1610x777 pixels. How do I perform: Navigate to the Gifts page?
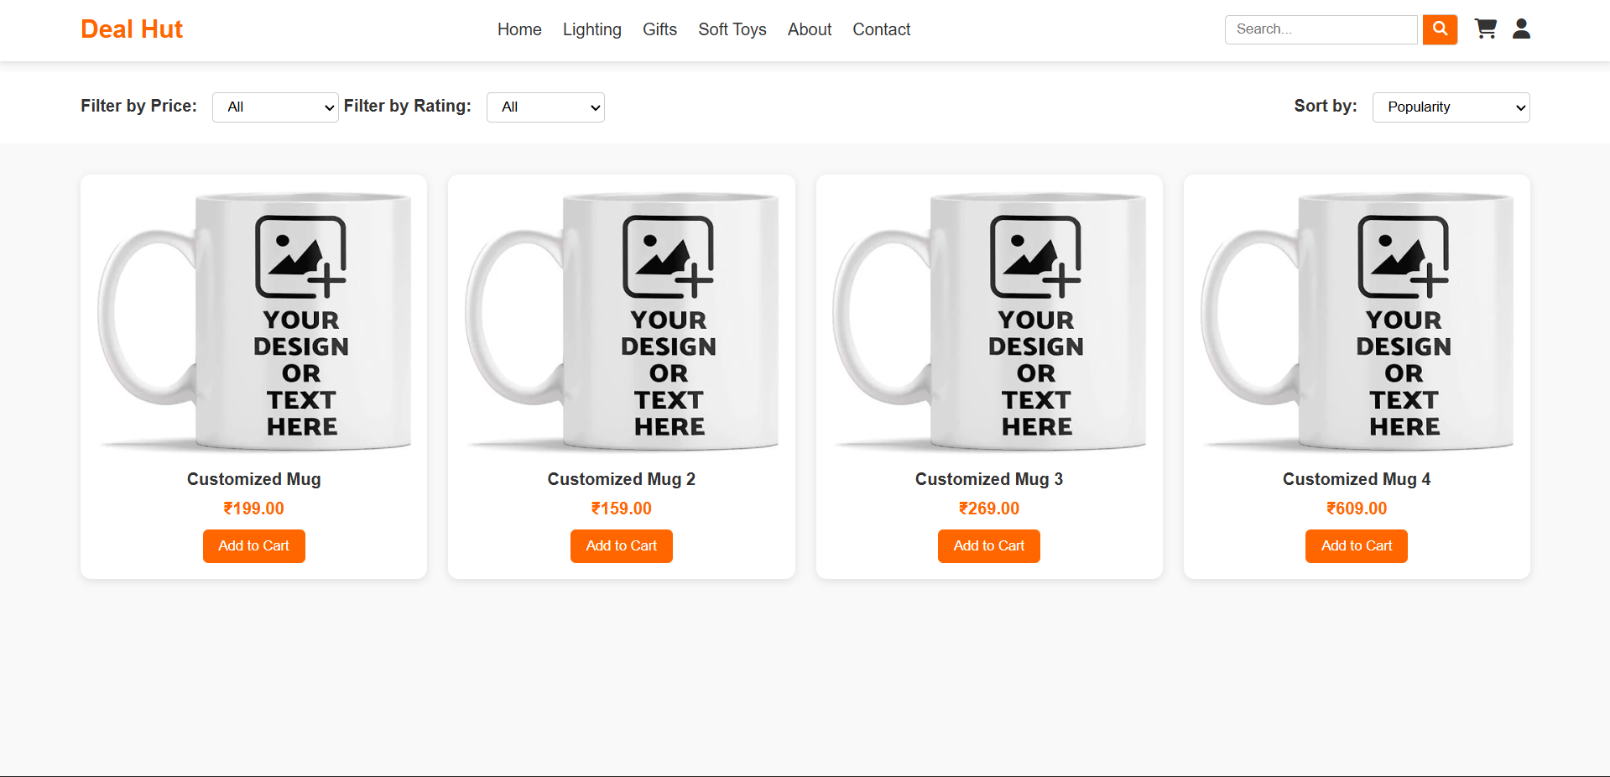[x=659, y=29]
